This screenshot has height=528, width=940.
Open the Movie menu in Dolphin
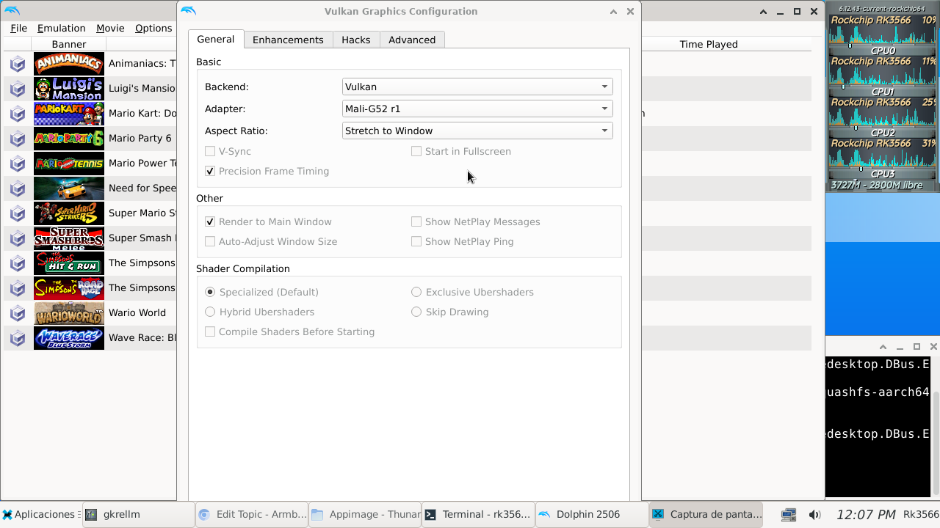tap(110, 28)
